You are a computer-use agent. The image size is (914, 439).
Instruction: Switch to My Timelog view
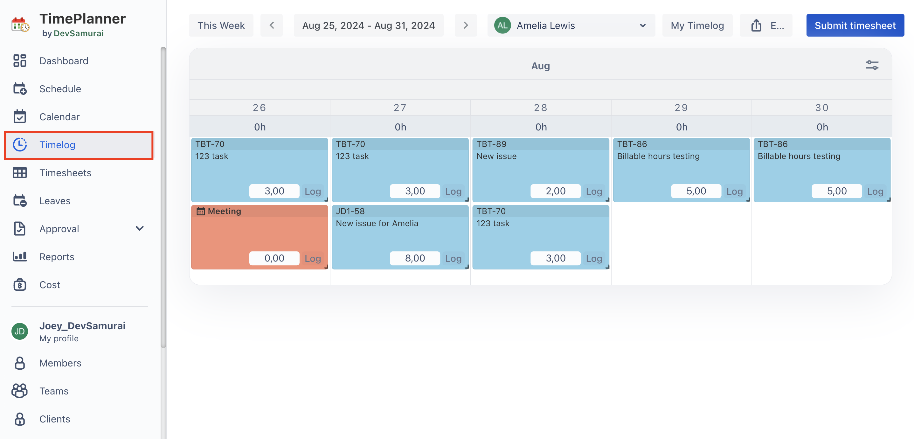click(697, 25)
